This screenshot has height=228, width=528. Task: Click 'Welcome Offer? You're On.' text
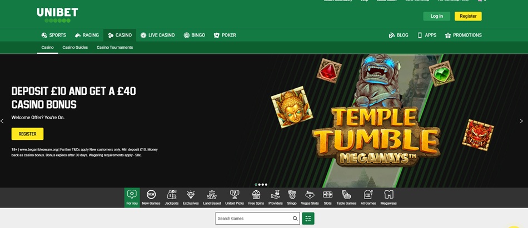[38, 118]
